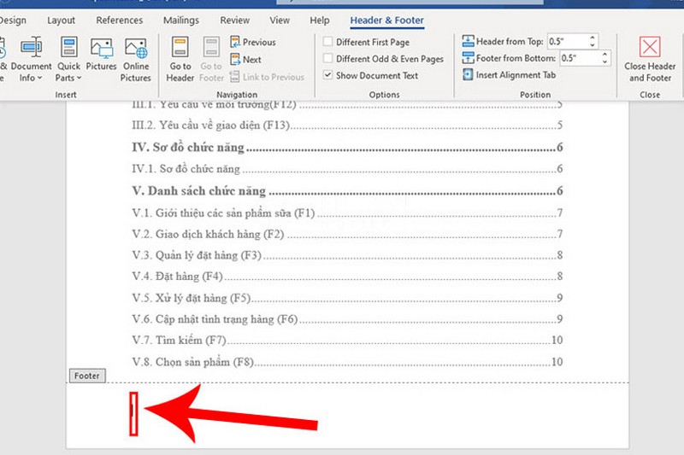This screenshot has height=455, width=684.
Task: Enable Different Odd & Even Pages
Action: tap(328, 59)
